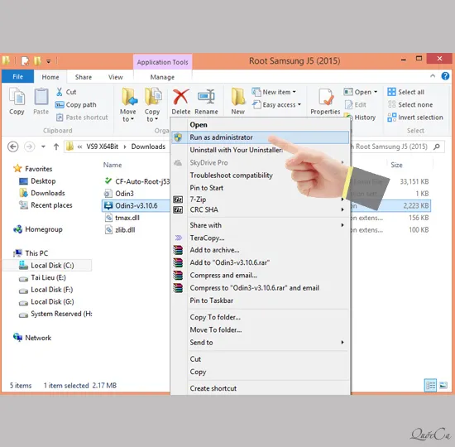Viewport: 455px width, 447px height.
Task: Click the Up one level arrow
Action: tap(56, 147)
